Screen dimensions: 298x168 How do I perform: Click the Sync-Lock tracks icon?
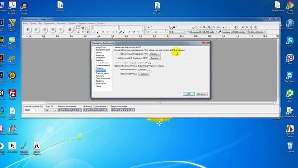[x=236, y=28]
